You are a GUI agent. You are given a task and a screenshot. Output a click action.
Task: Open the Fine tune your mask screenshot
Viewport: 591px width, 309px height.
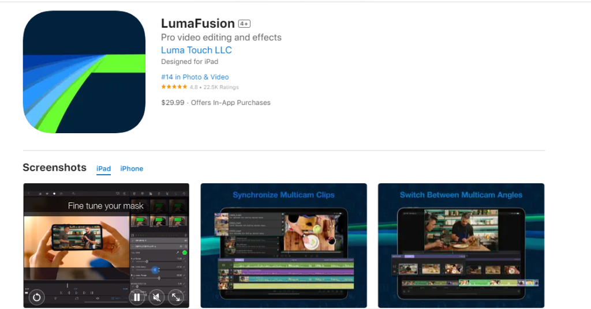pyautogui.click(x=106, y=246)
